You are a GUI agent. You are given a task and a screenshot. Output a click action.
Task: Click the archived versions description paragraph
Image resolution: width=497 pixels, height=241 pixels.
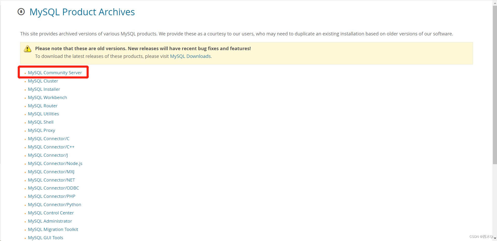237,34
